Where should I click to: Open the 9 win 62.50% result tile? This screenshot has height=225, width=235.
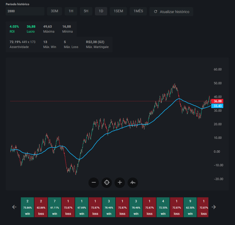pos(190,207)
